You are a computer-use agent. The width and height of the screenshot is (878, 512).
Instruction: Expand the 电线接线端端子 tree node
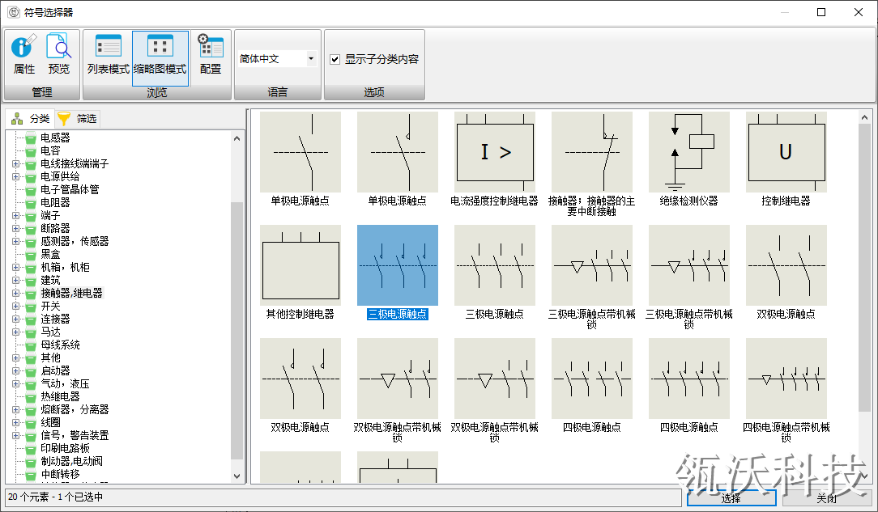(15, 163)
